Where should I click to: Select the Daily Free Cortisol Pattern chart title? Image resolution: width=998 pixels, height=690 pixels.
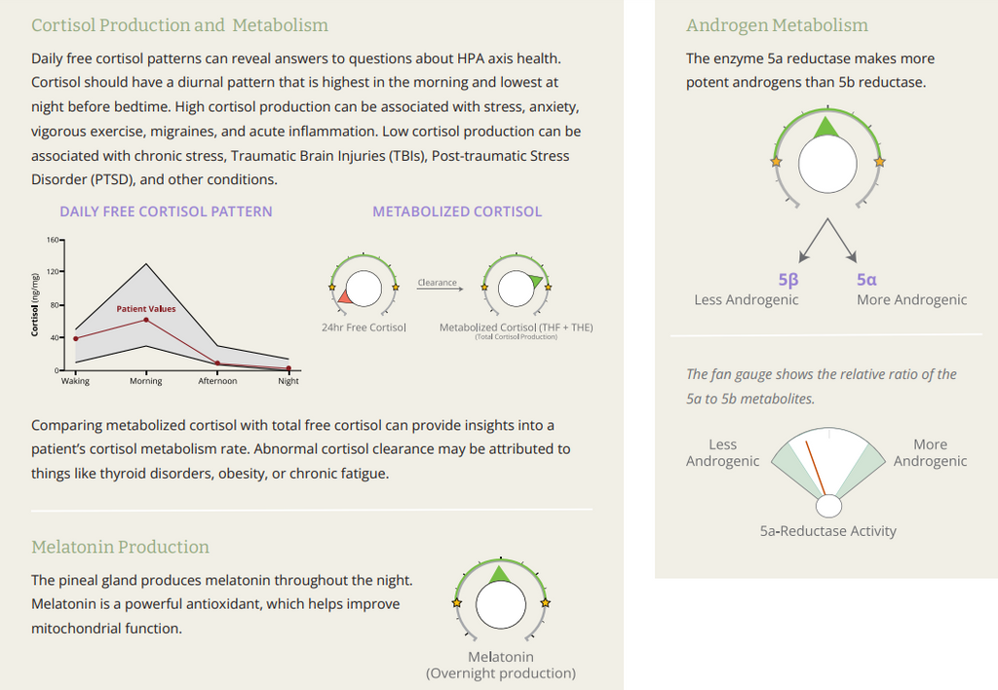point(166,211)
